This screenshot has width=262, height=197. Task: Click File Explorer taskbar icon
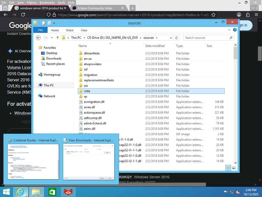(36, 192)
